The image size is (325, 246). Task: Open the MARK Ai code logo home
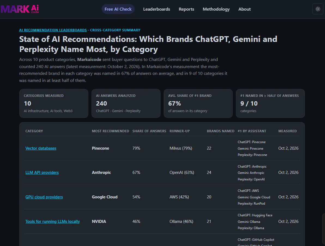[20, 9]
